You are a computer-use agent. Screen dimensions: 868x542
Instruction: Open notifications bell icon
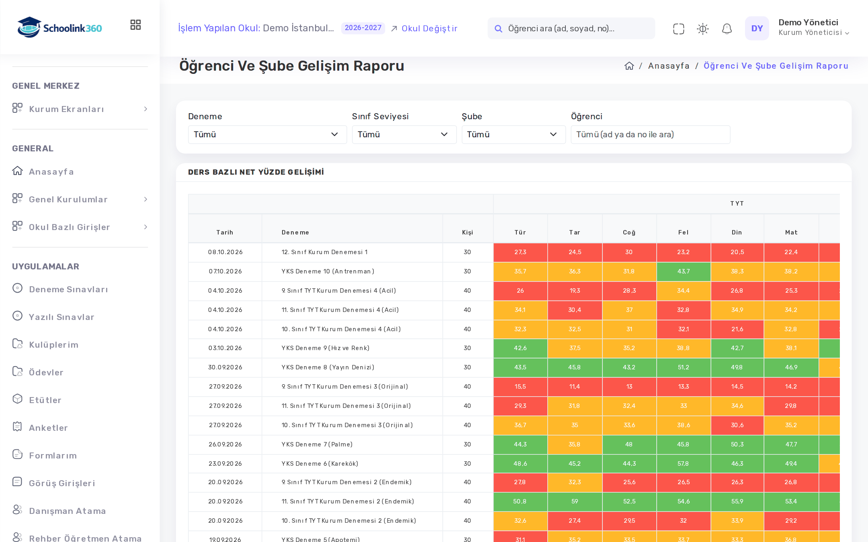click(x=727, y=29)
